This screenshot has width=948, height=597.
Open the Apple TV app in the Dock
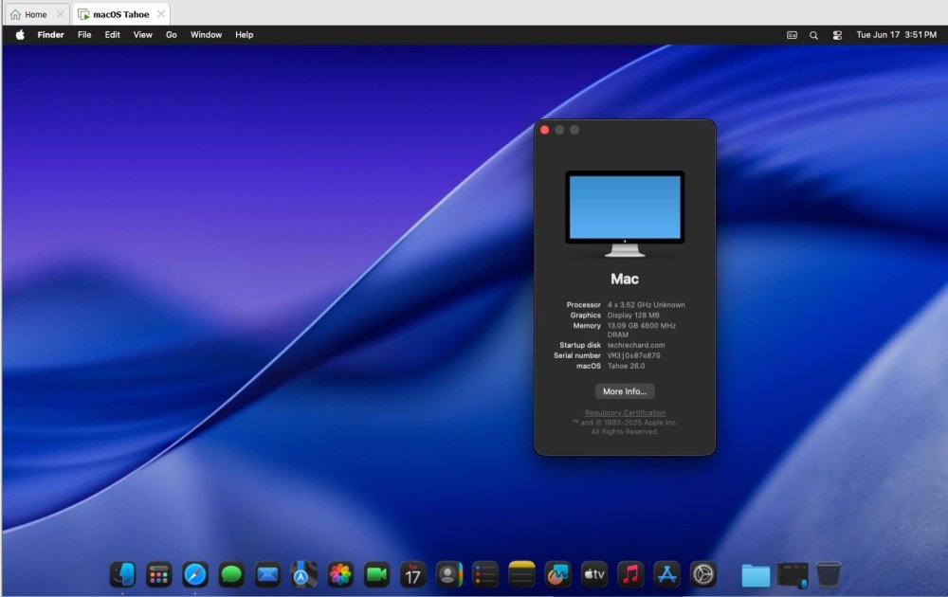(x=593, y=574)
